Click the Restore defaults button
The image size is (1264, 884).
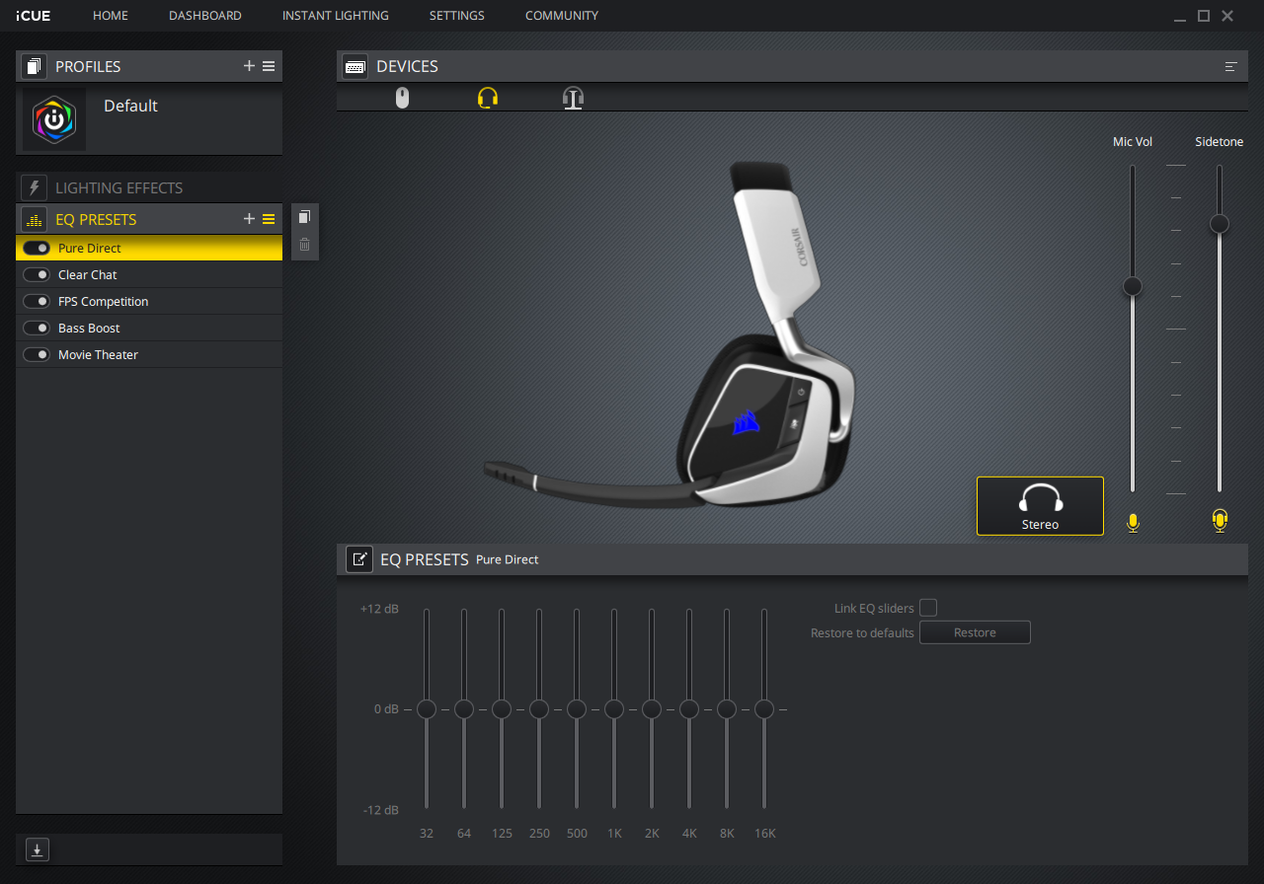(x=975, y=632)
